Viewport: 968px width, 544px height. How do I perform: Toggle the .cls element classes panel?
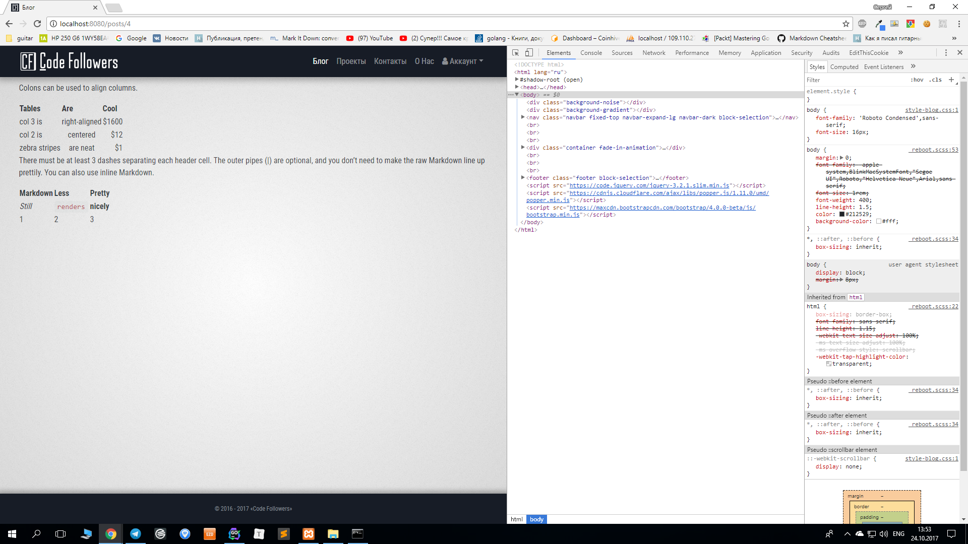936,80
